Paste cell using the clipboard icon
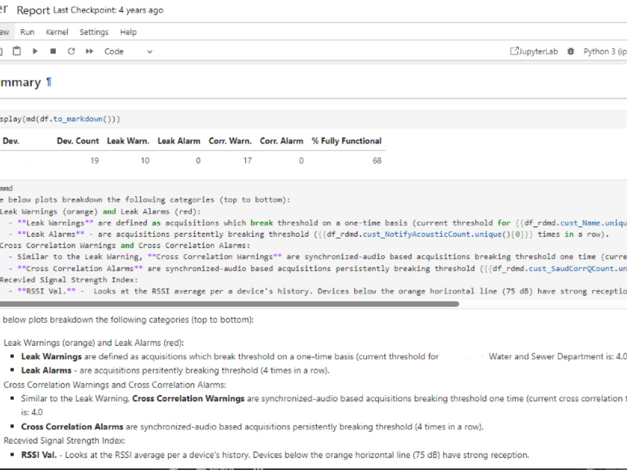Image resolution: width=627 pixels, height=470 pixels. [x=17, y=51]
